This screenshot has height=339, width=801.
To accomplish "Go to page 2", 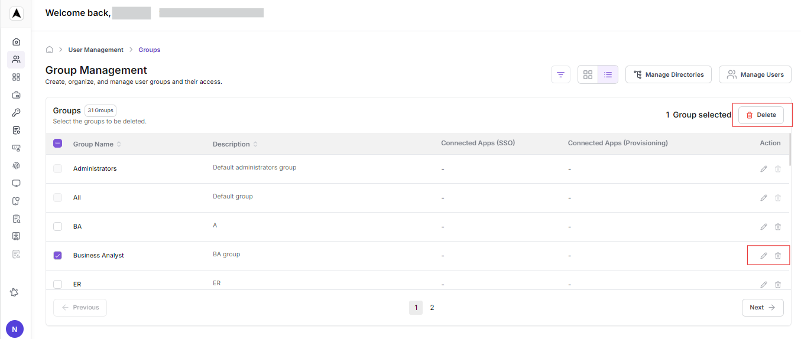I will [432, 308].
